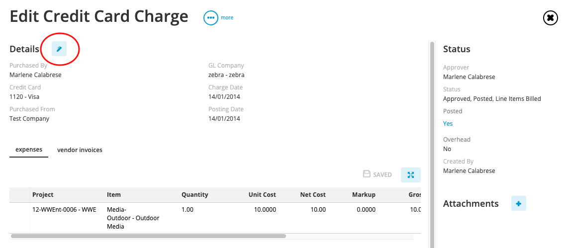Click the markup value 0.0000
Image resolution: width=567 pixels, height=248 pixels.
click(366, 209)
